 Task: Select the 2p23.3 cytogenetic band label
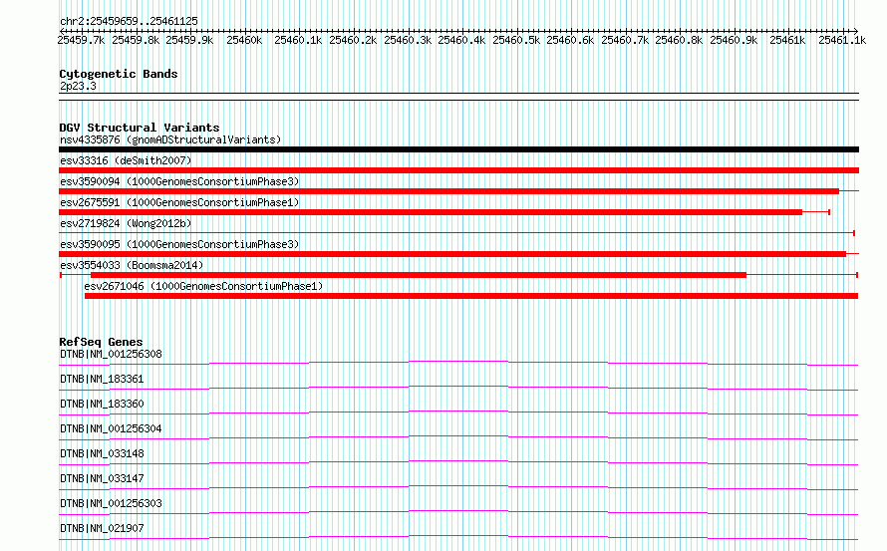point(78,86)
